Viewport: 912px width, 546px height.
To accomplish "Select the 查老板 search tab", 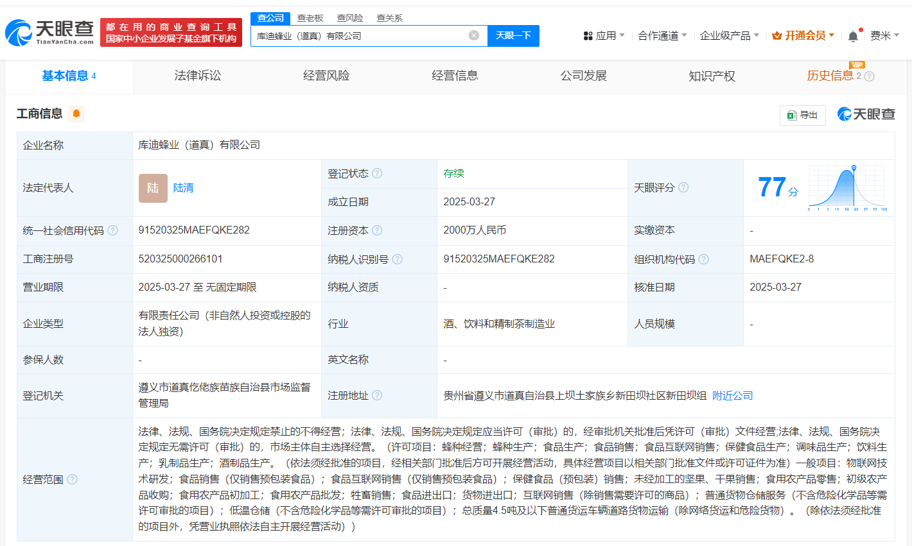I will [x=310, y=18].
